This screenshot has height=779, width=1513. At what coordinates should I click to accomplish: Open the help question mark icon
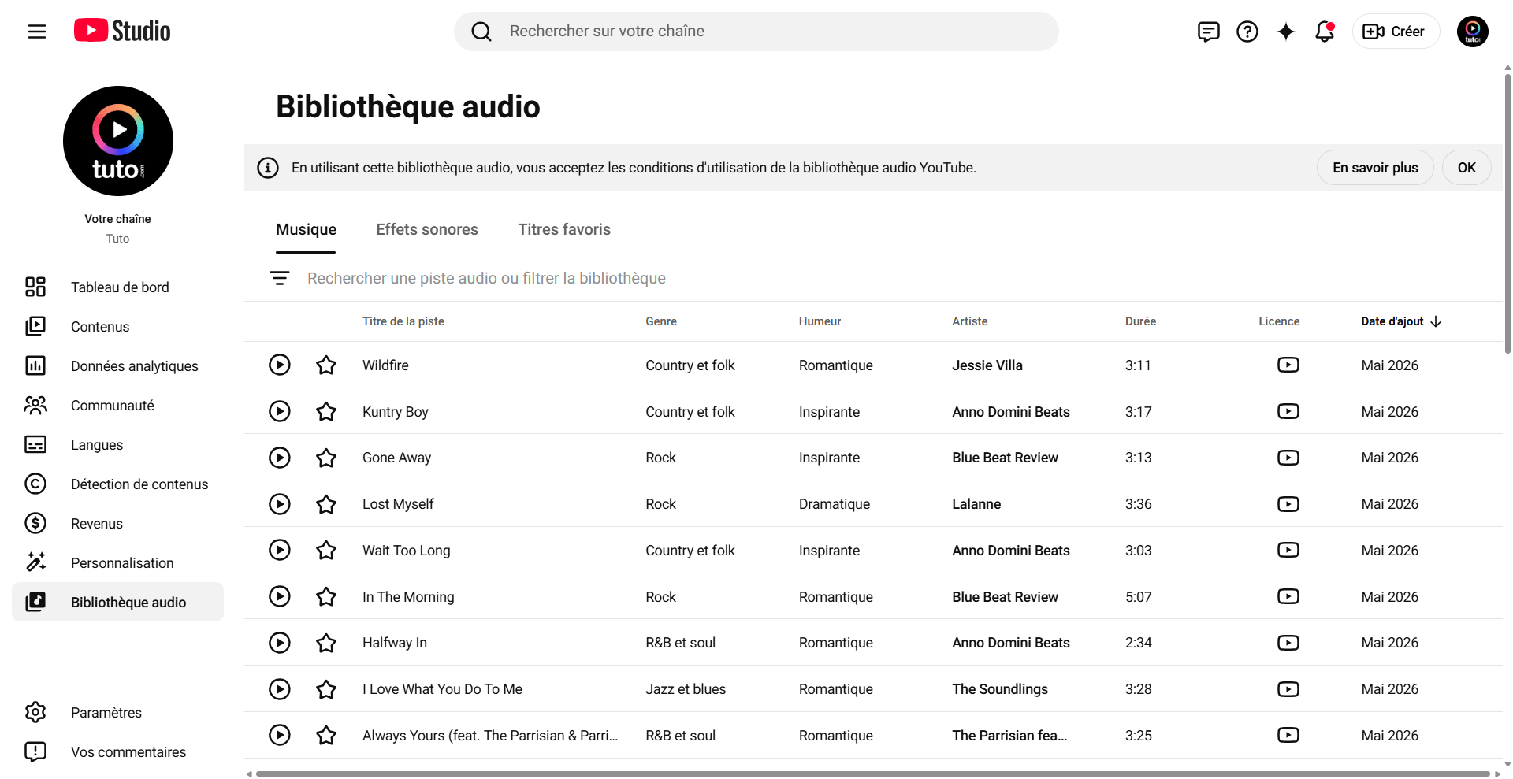1247,32
